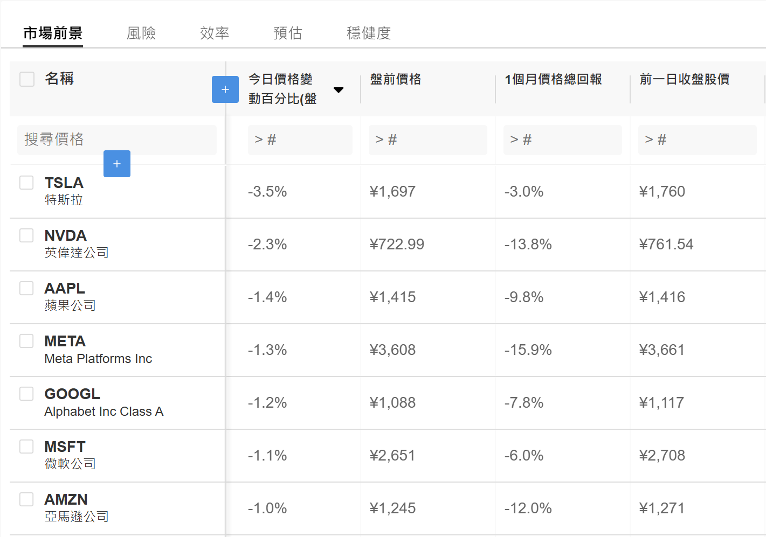Check the TSLA row checkbox
The width and height of the screenshot is (766, 537).
click(x=26, y=183)
